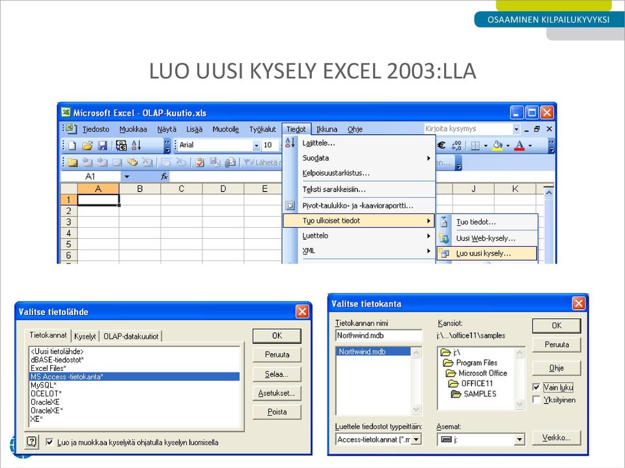Select Excel Files* in the data source list
Screen dimensions: 625x468
[x=135, y=368]
